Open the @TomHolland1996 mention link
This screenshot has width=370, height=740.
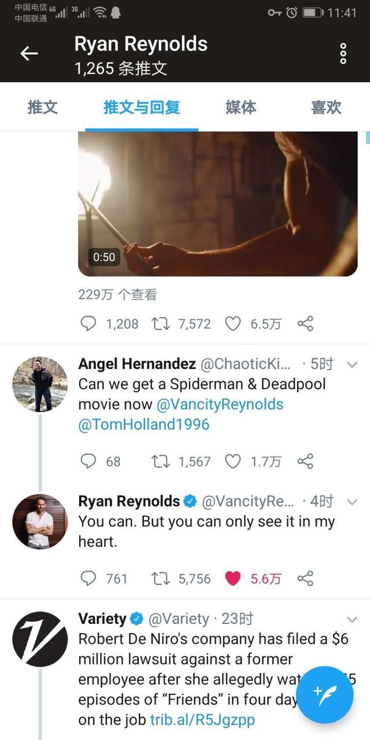[144, 424]
